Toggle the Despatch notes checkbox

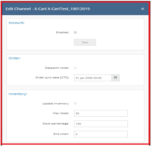click(x=75, y=68)
